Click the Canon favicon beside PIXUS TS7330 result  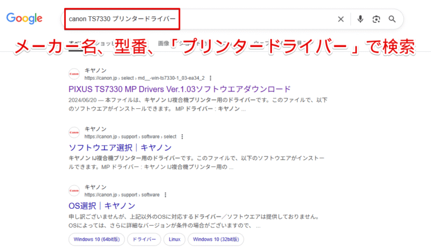(x=74, y=74)
